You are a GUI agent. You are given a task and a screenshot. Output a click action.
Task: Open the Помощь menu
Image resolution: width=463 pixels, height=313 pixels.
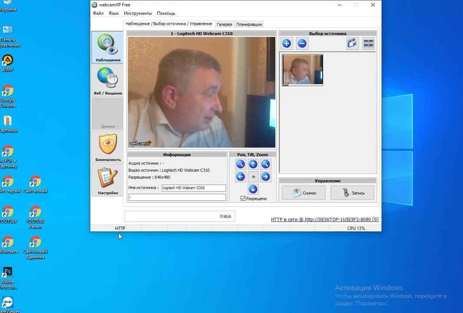tap(166, 13)
